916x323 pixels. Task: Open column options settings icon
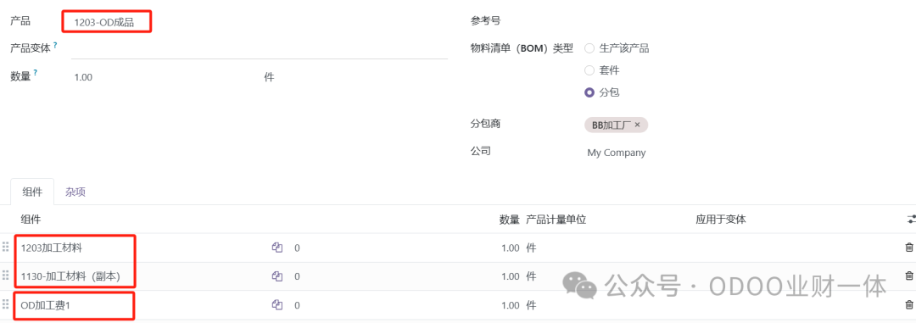(911, 220)
